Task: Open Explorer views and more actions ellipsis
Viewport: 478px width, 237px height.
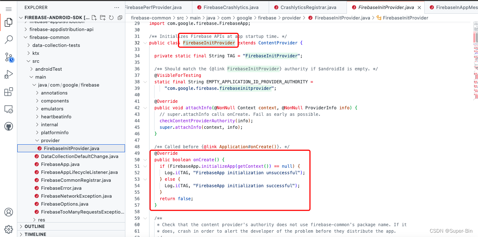Action: tap(116, 7)
